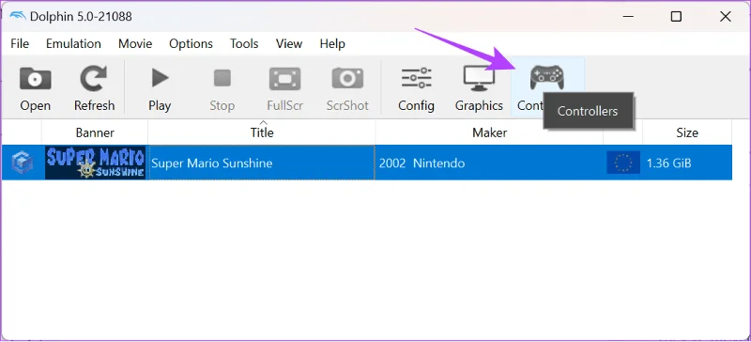Click the European flag region icon
Image resolution: width=751 pixels, height=342 pixels.
click(x=623, y=163)
